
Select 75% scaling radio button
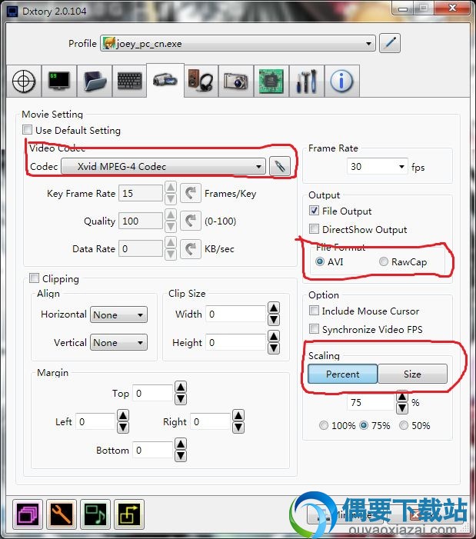point(364,425)
